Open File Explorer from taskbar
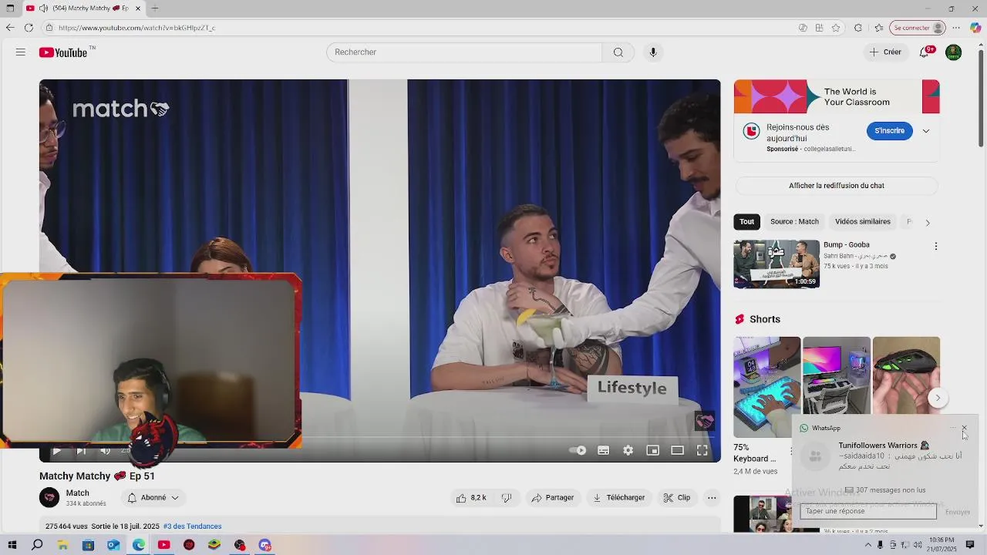 [x=62, y=545]
